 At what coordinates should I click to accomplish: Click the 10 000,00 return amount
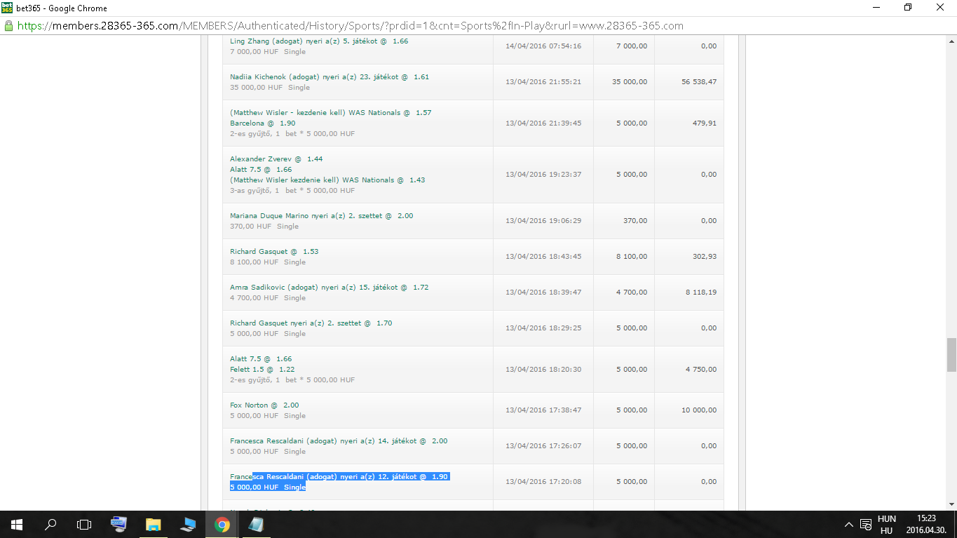699,410
